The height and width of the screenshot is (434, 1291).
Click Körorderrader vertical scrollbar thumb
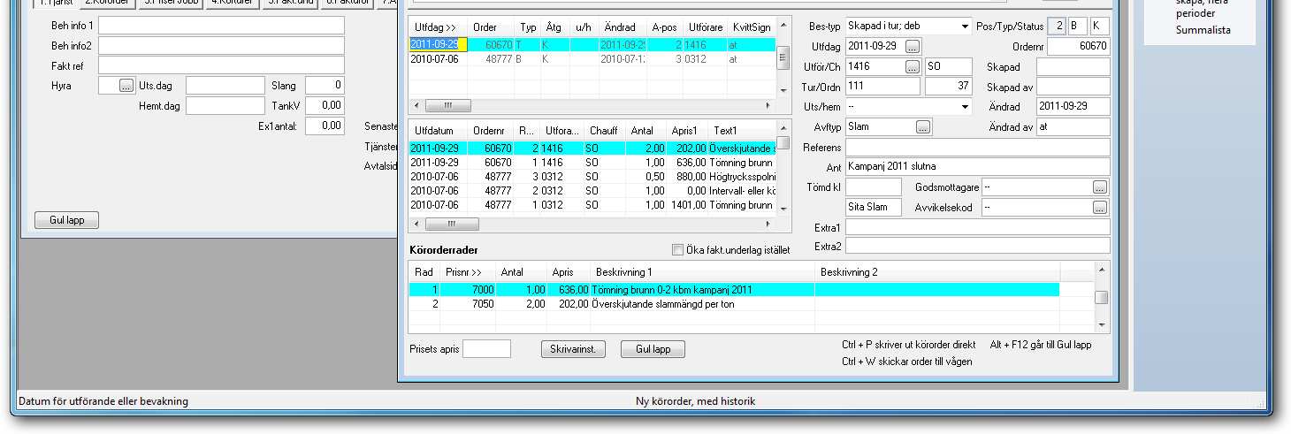tap(1101, 298)
